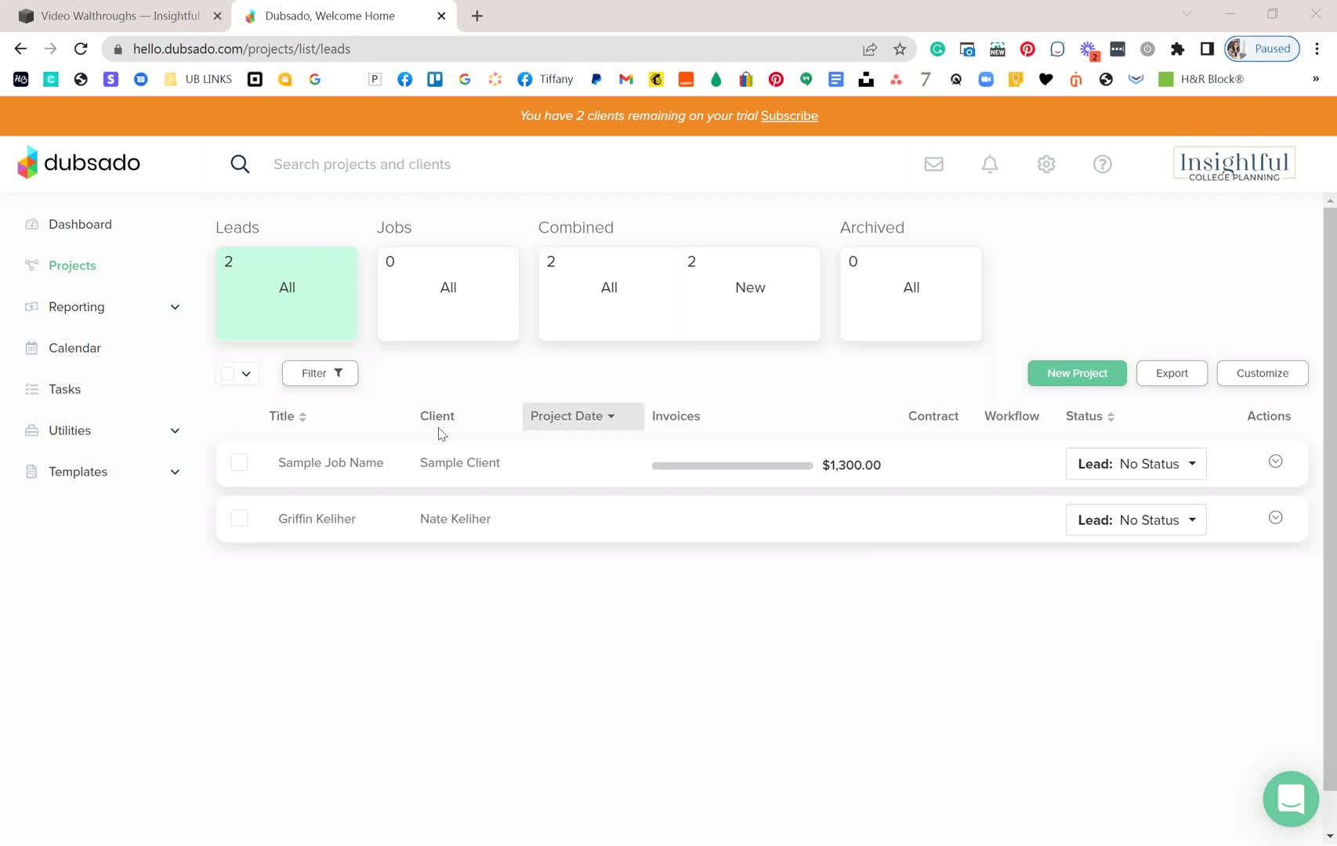1337x846 pixels.
Task: Go back with the browser back arrow
Action: coord(20,49)
